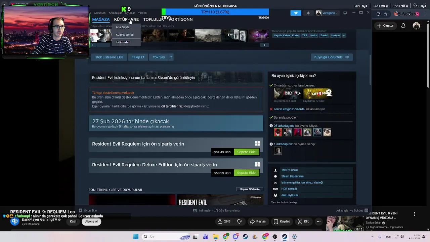Click Kuyruğu Görüntüle button
The height and width of the screenshot is (242, 430).
(332, 57)
